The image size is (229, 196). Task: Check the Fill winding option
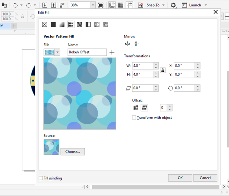pos(41,178)
